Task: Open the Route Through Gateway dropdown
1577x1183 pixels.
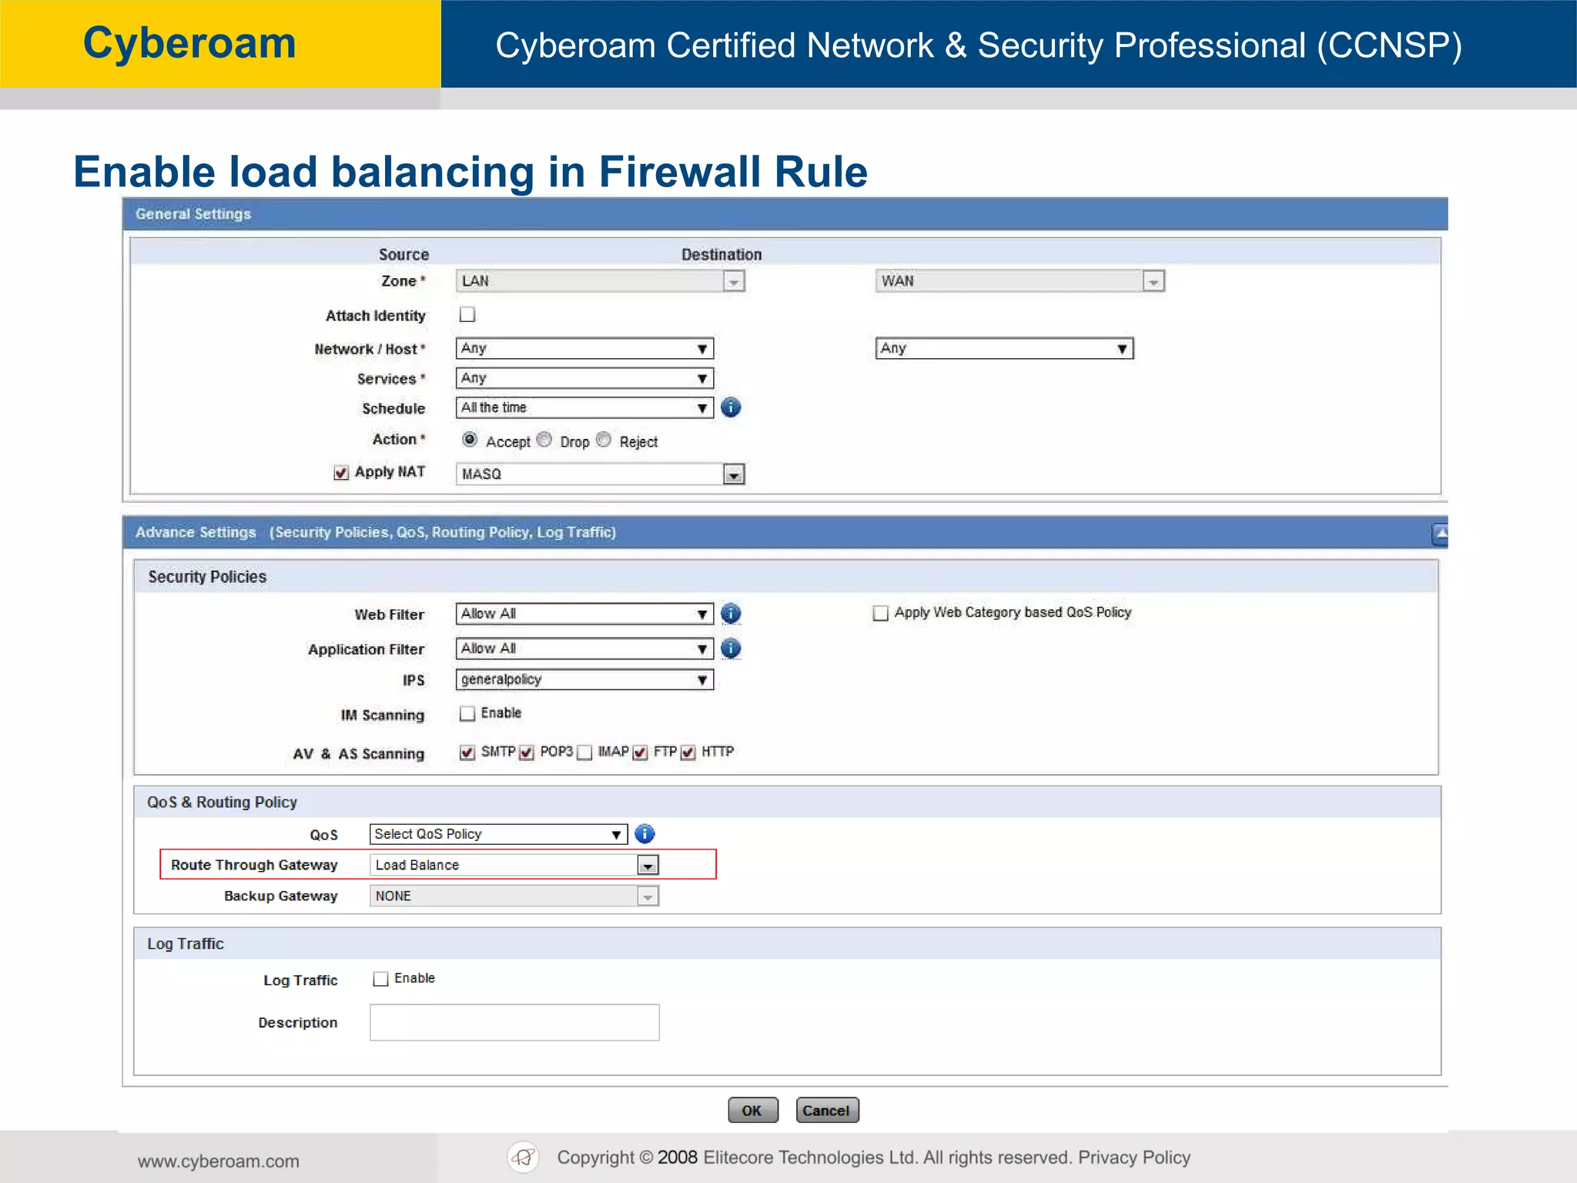Action: pyautogui.click(x=514, y=865)
